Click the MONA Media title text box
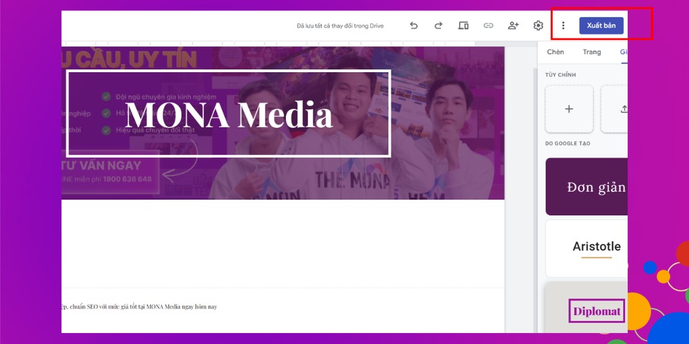Image resolution: width=689 pixels, height=344 pixels. coord(229,114)
